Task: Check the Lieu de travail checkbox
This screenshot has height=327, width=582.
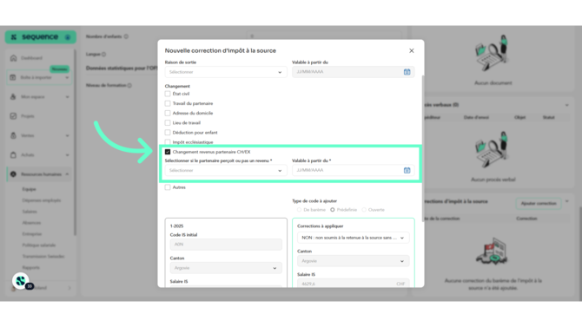Action: point(168,122)
